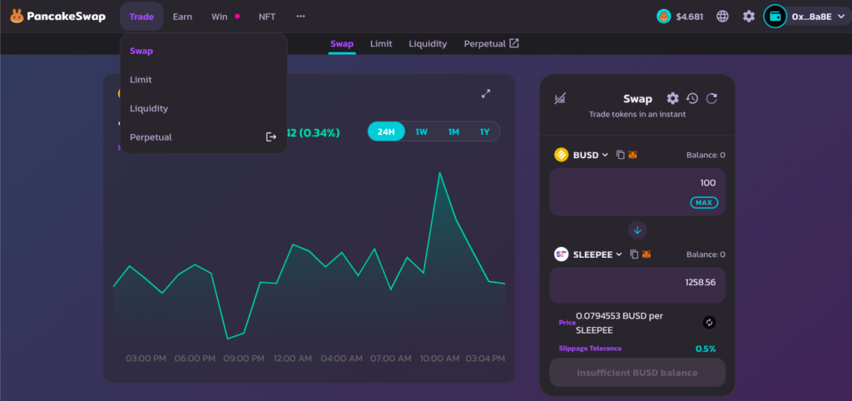Open swap settings gear in Swap panel

tap(672, 98)
